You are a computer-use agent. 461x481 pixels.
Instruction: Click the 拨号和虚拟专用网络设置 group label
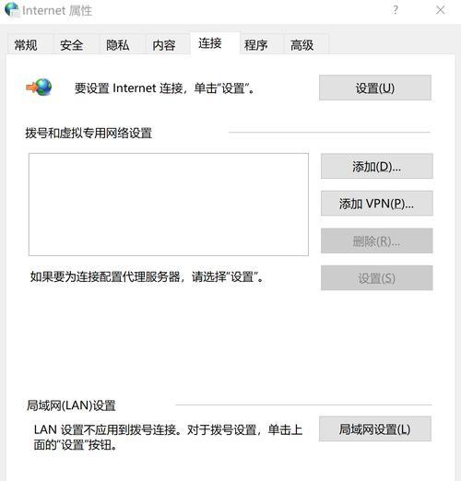pos(89,133)
